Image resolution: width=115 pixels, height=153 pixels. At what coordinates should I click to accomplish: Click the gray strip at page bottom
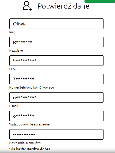click(x=57, y=152)
